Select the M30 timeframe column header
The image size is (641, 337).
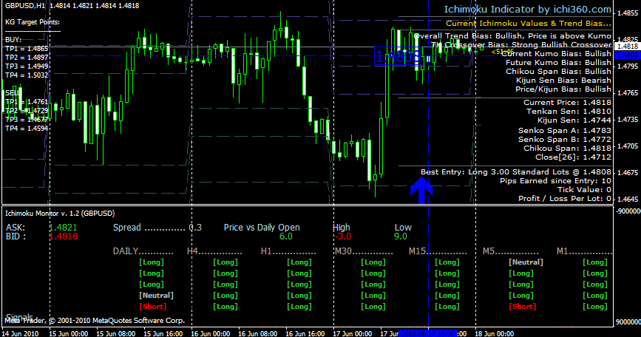364,251
